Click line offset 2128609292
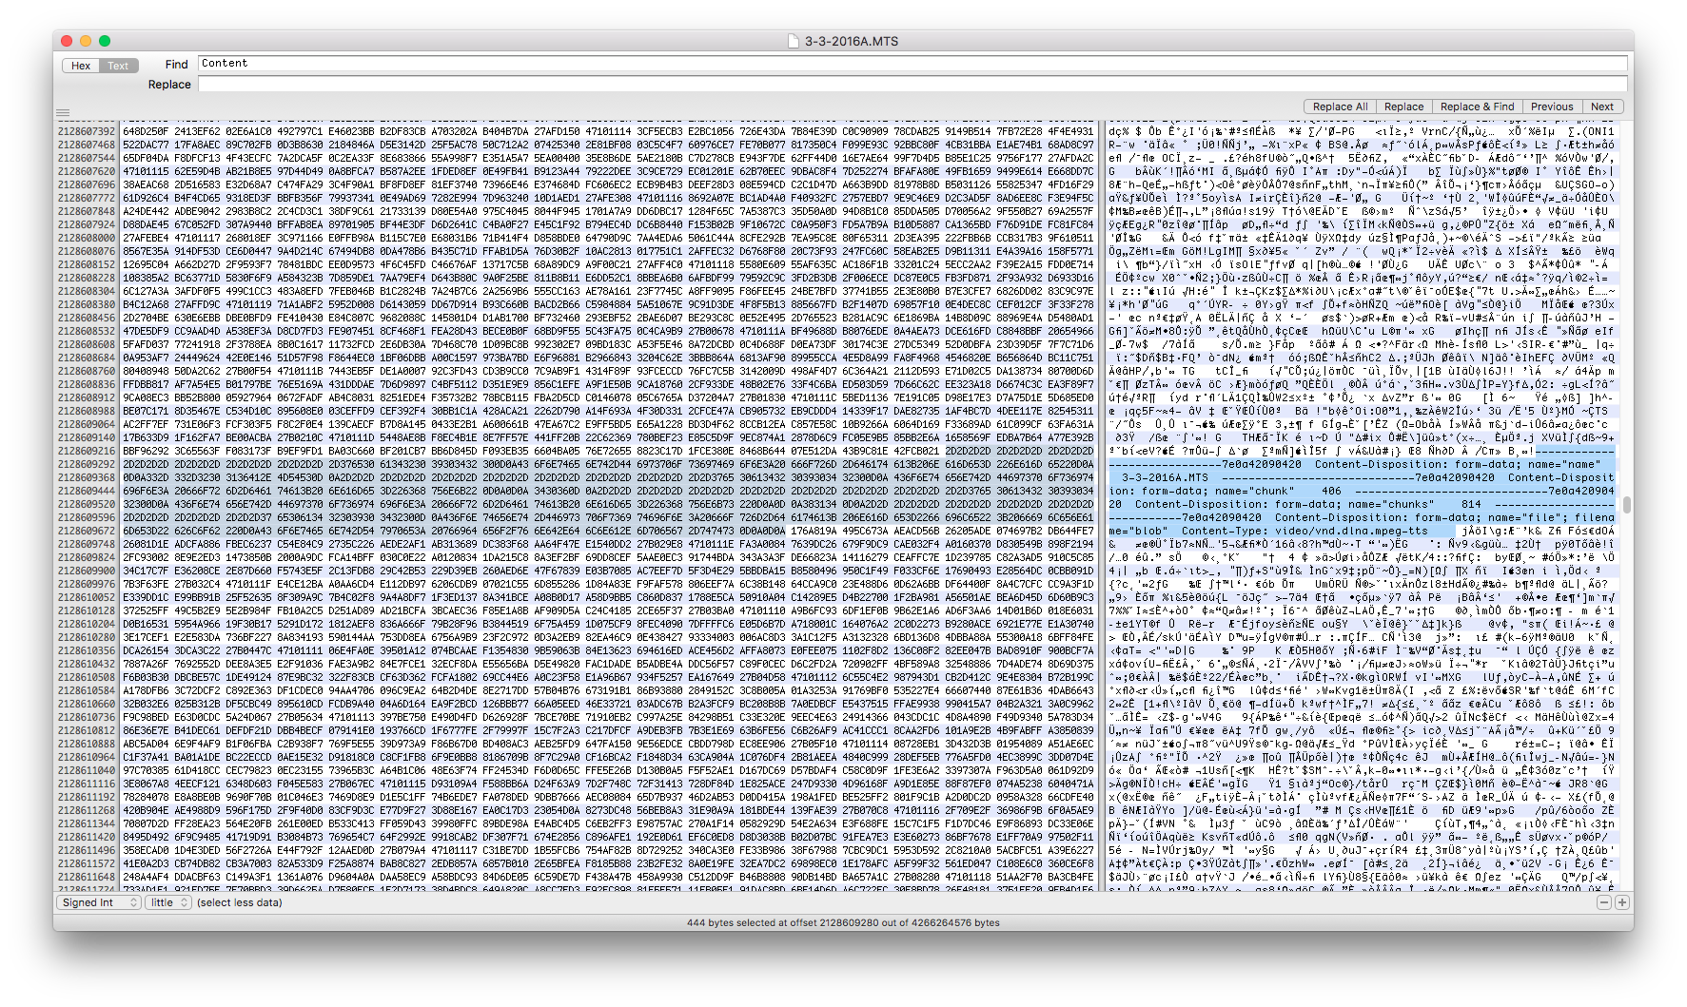This screenshot has width=1687, height=1007. [86, 464]
